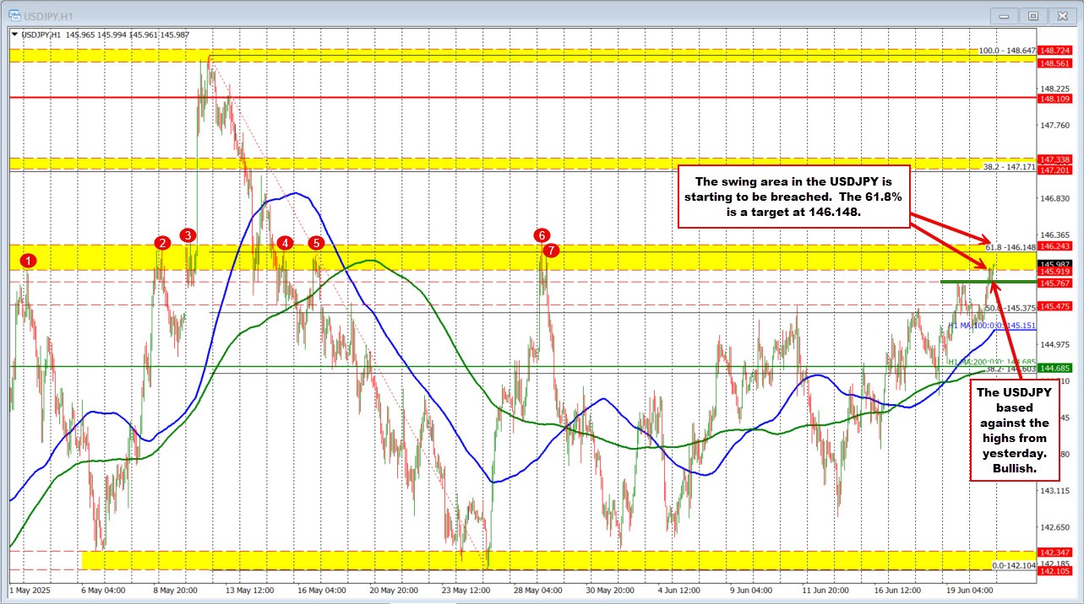Select circled marker 5 near May 16
The height and width of the screenshot is (604, 1084).
pyautogui.click(x=315, y=243)
